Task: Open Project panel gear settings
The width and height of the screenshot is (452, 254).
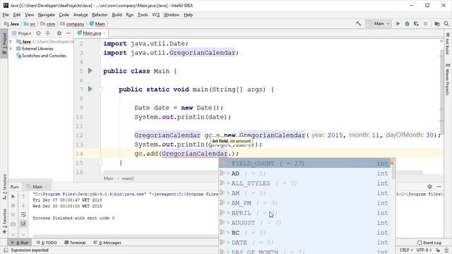Action: (x=59, y=33)
